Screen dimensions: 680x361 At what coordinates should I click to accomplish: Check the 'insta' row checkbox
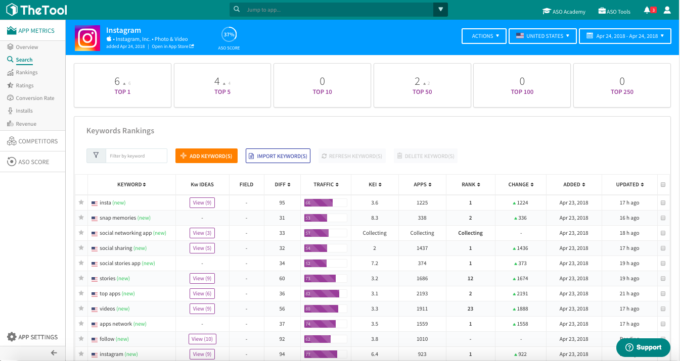663,203
